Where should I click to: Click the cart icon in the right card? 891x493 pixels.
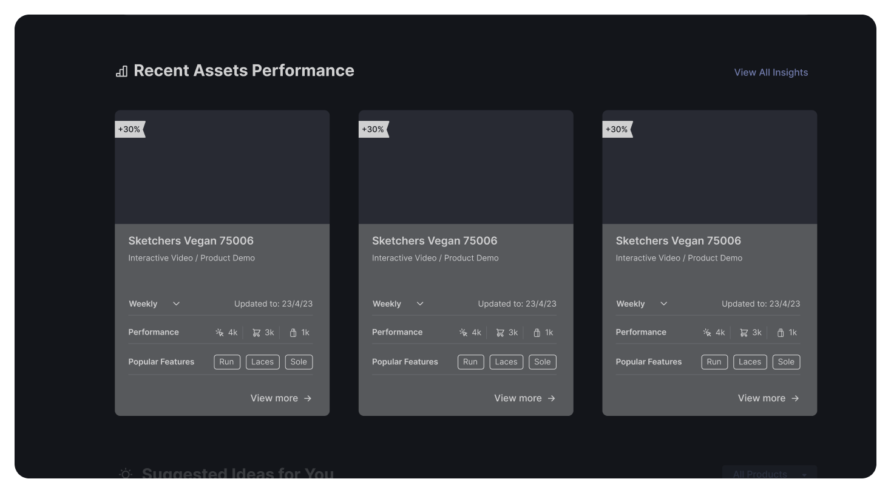click(744, 333)
